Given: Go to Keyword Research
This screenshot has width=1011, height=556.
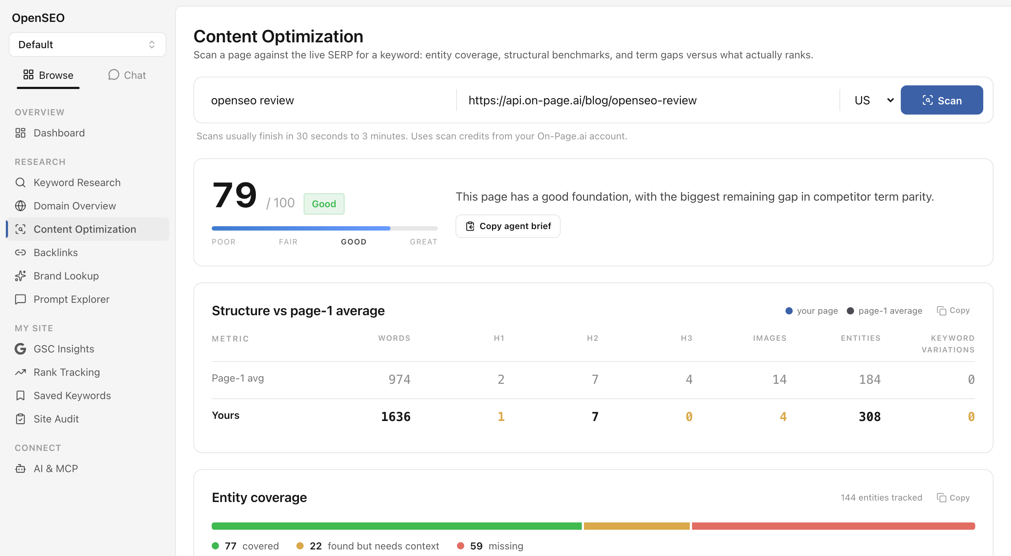Looking at the screenshot, I should pyautogui.click(x=88, y=182).
